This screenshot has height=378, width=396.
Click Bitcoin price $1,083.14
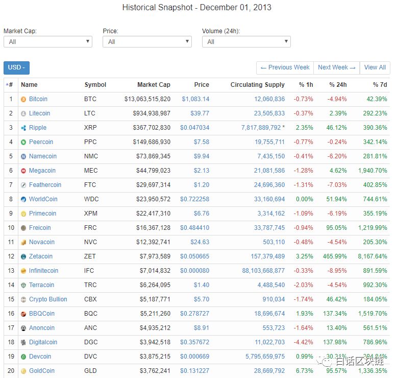195,99
